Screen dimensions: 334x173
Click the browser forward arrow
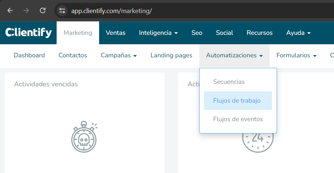click(x=26, y=11)
